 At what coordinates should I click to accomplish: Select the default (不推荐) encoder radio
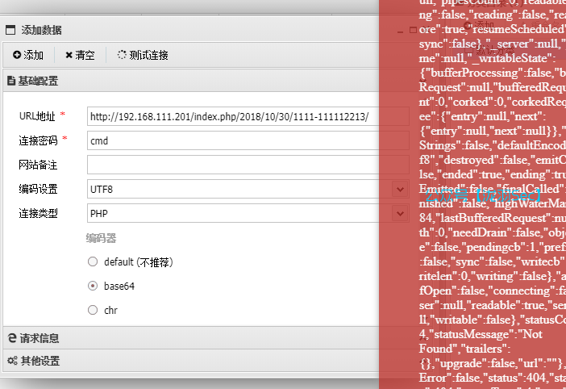93,261
